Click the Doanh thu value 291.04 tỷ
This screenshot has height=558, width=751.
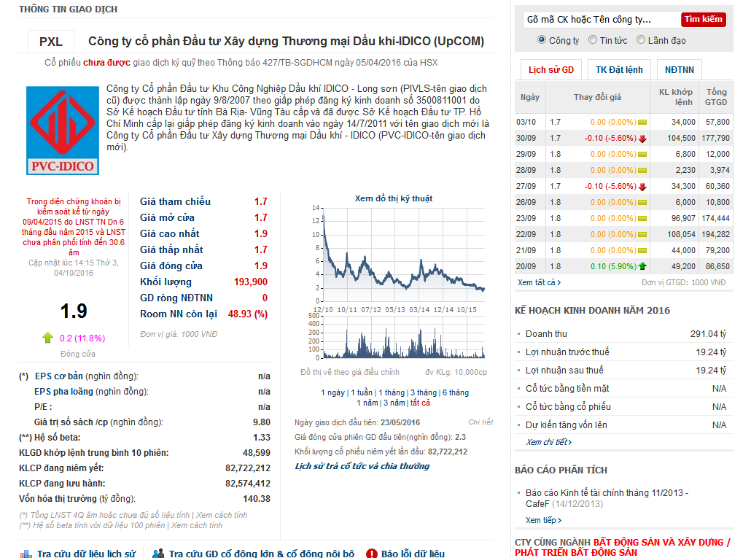coord(709,334)
